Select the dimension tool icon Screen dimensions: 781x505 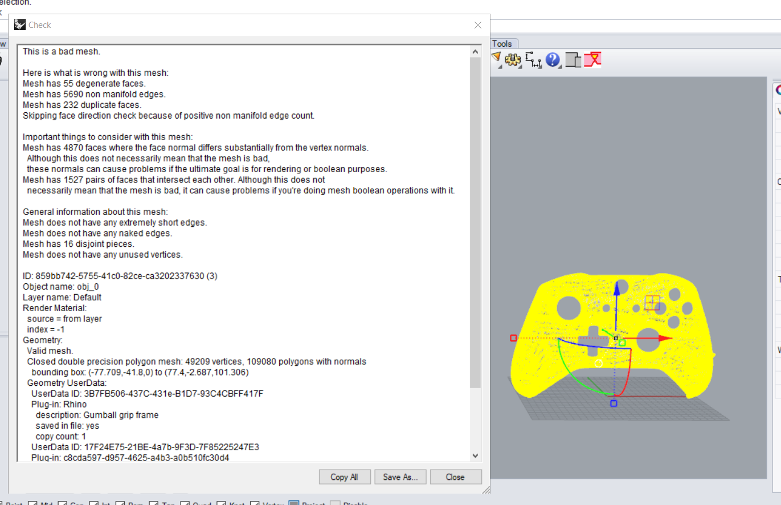533,60
